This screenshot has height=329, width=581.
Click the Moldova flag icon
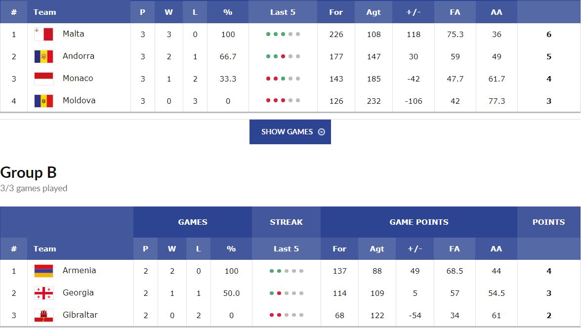click(43, 101)
